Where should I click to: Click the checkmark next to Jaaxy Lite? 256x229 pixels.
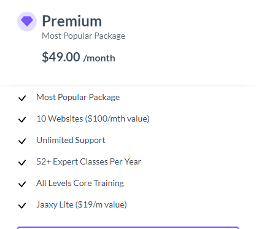(22, 206)
